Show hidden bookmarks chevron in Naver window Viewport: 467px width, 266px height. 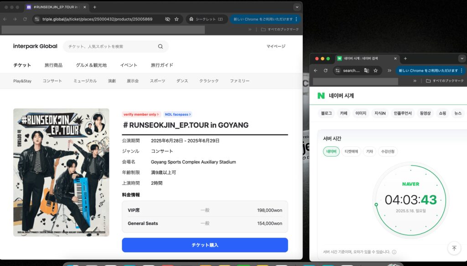pyautogui.click(x=415, y=81)
